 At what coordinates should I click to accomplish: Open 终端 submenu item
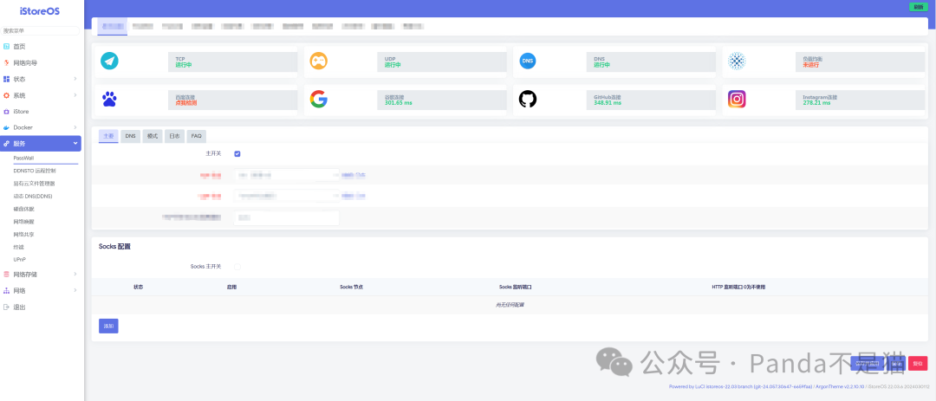pos(19,247)
